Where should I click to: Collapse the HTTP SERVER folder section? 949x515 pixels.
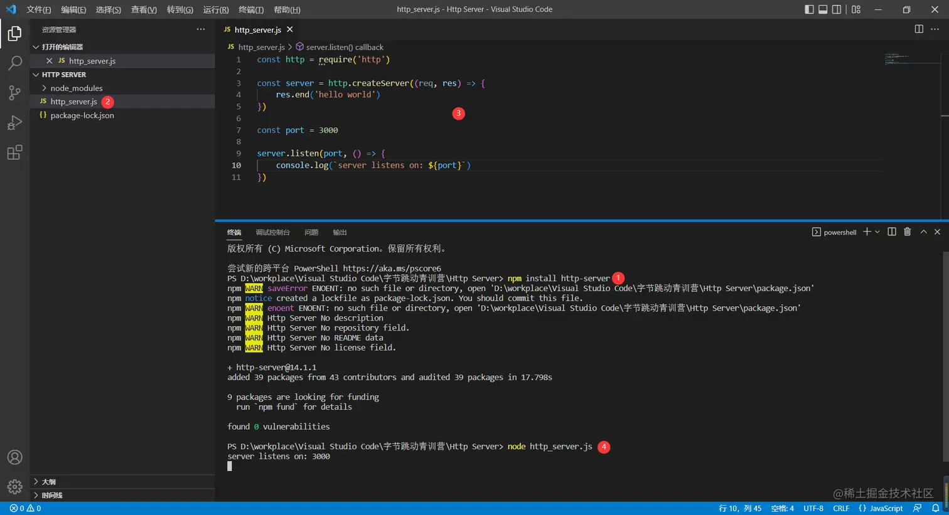coord(122,75)
